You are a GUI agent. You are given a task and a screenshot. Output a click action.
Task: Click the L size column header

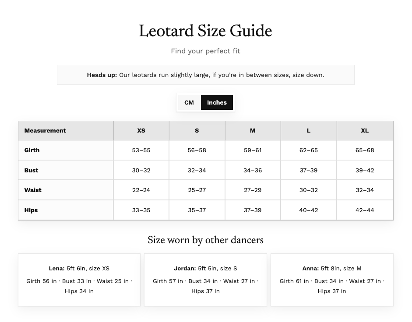(309, 130)
